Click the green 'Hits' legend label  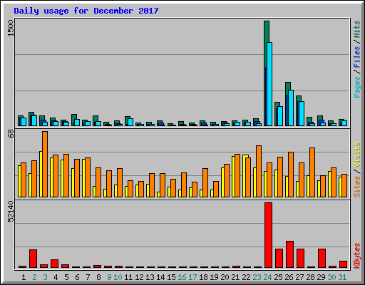[x=357, y=29]
